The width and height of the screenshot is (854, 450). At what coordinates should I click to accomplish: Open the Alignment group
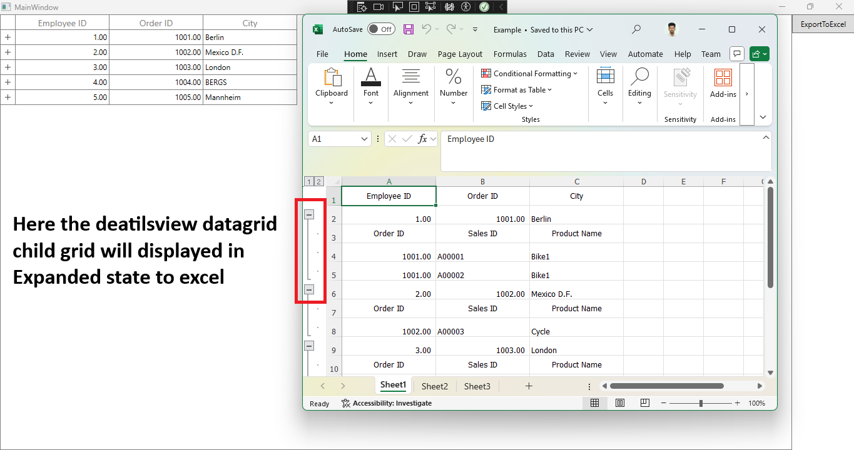point(411,87)
